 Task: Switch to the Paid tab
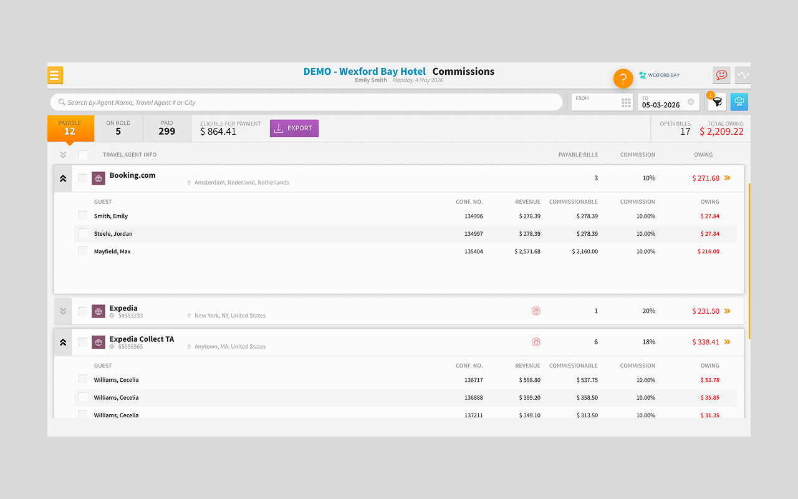(x=167, y=128)
